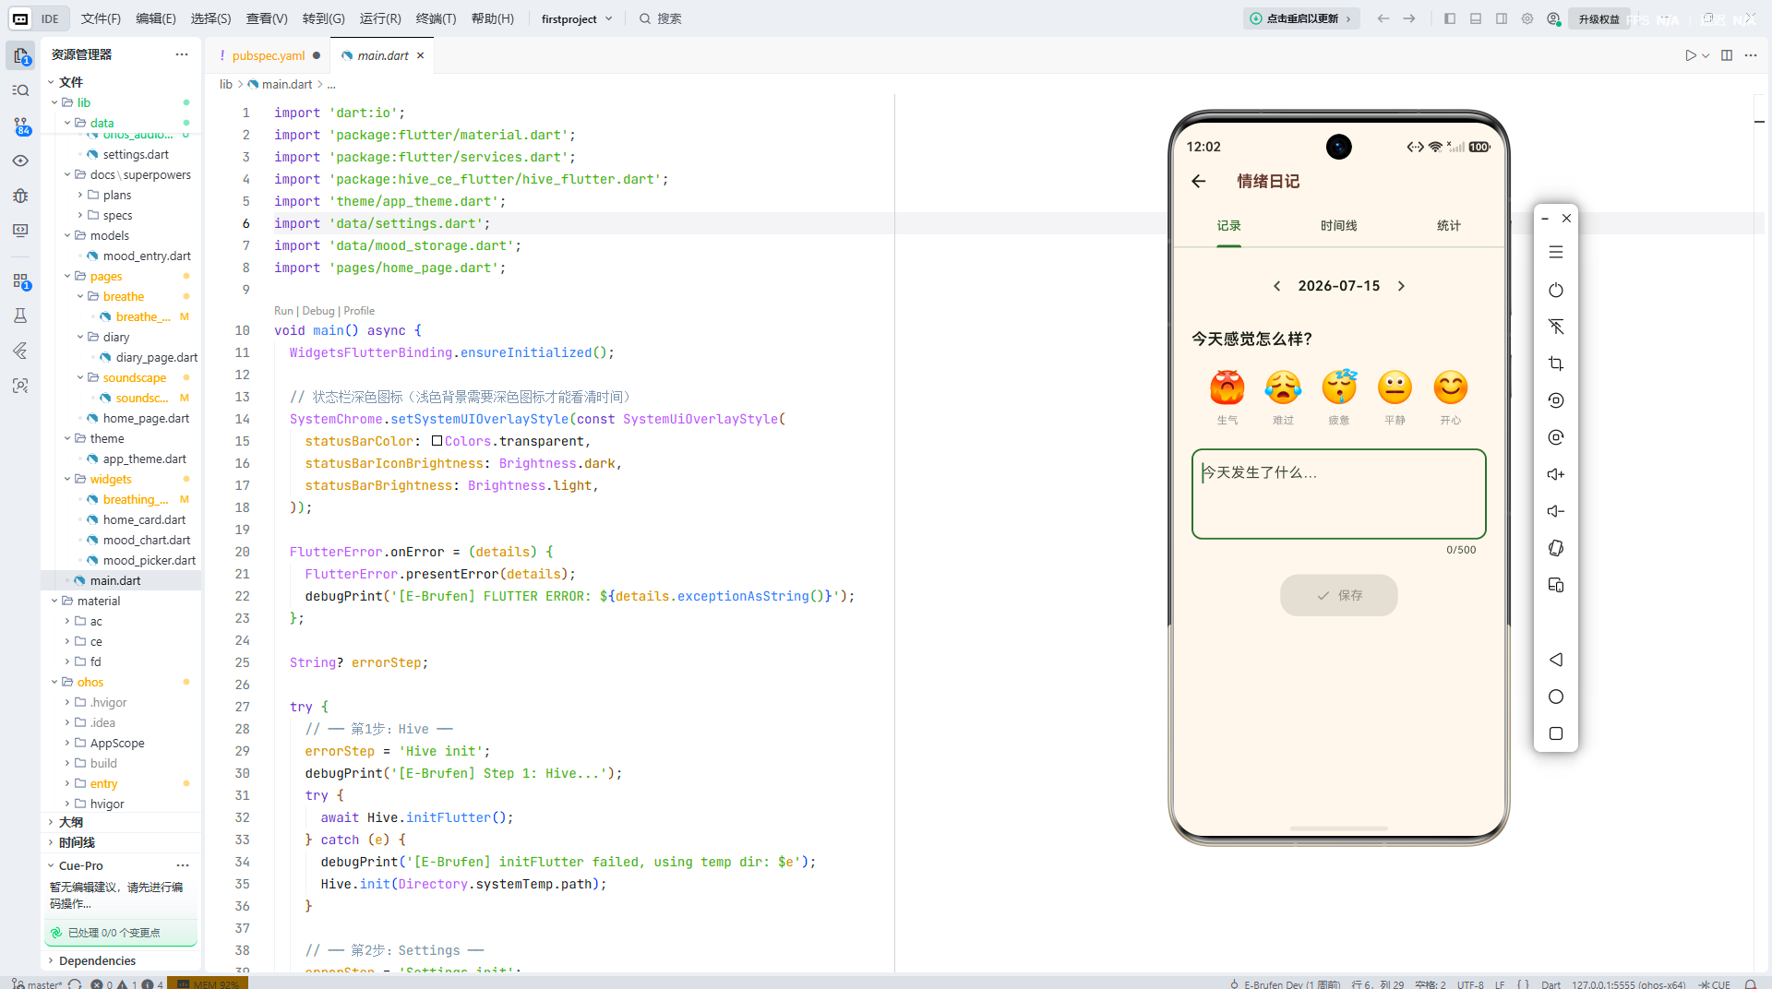Open settings gear in title bar
Image resolution: width=1772 pixels, height=989 pixels.
coord(1527,18)
